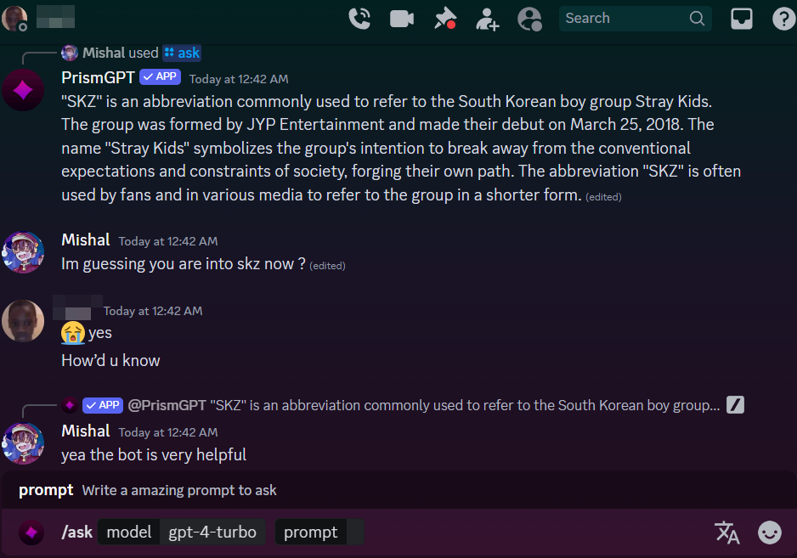Click the Search field
The image size is (797, 558).
point(625,19)
